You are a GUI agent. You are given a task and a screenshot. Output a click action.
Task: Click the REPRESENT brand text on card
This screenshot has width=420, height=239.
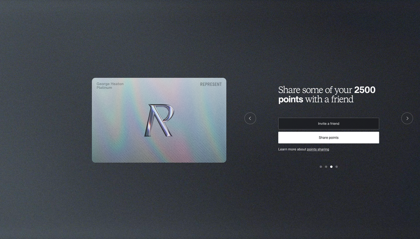click(211, 84)
